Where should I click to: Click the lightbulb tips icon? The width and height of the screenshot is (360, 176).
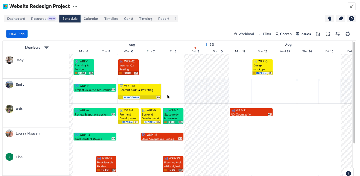[x=330, y=19]
